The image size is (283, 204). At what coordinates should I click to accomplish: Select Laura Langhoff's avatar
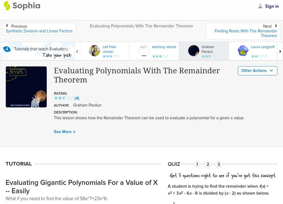click(x=243, y=50)
